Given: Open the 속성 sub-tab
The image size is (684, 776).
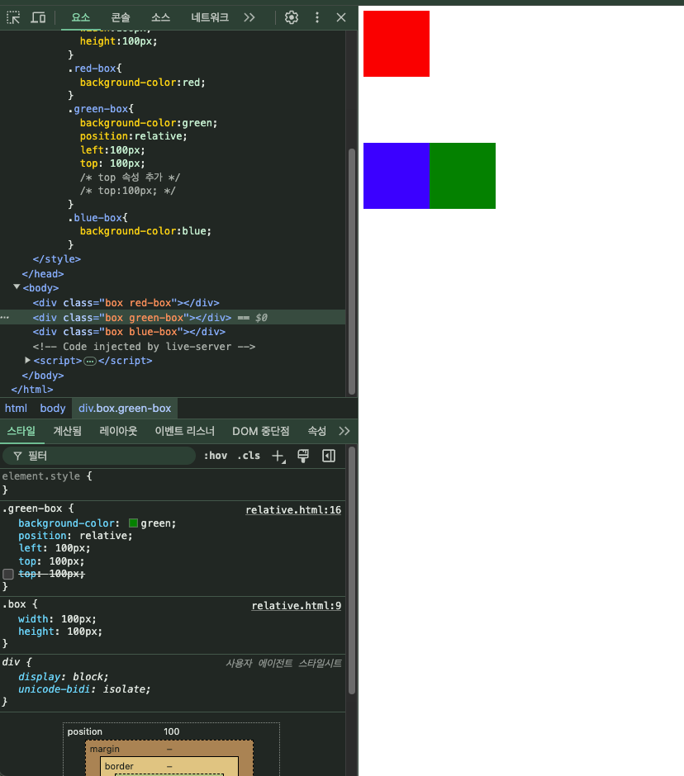Looking at the screenshot, I should (x=317, y=431).
